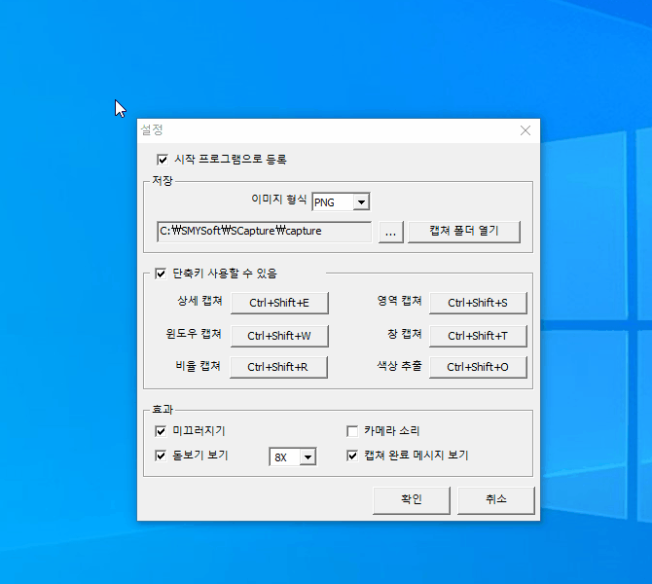Click 캡쳐 폴더 열기 button
The width and height of the screenshot is (652, 584).
(464, 232)
